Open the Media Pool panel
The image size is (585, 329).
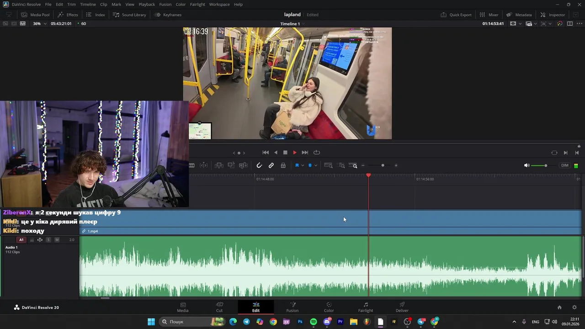click(35, 15)
